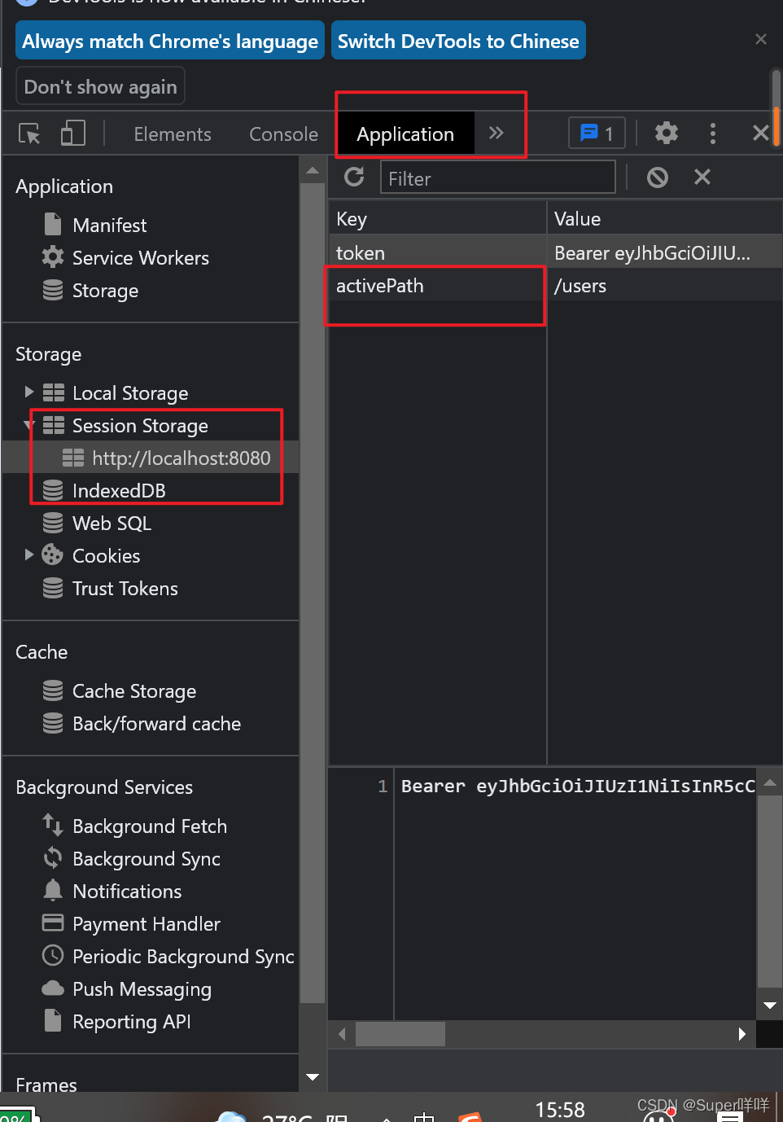The image size is (783, 1122).
Task: Click Always match Chrome's language
Action: point(170,41)
